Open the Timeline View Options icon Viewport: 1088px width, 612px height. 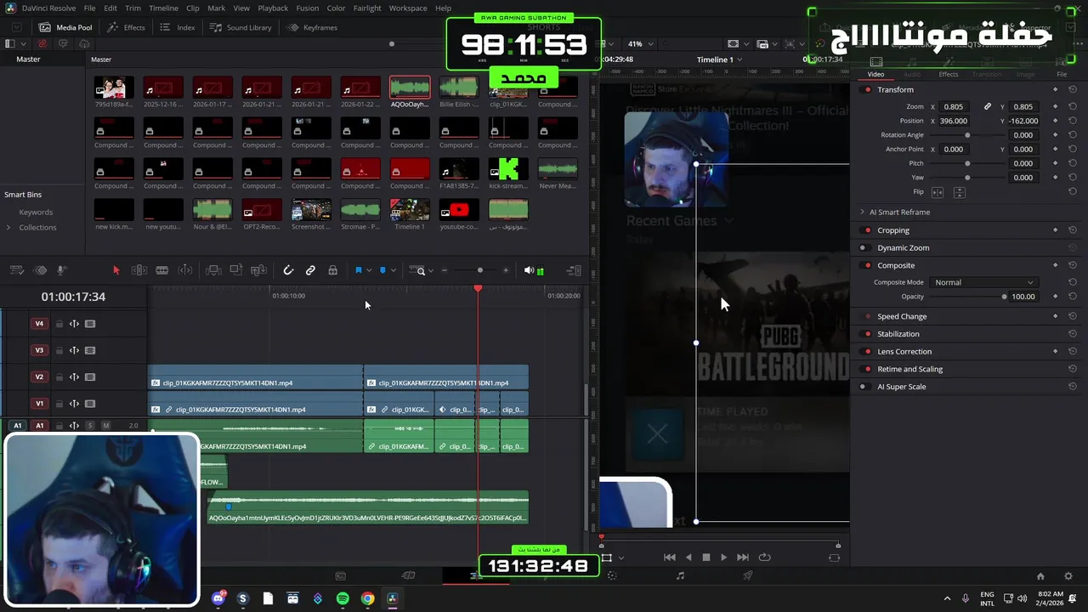(16, 270)
